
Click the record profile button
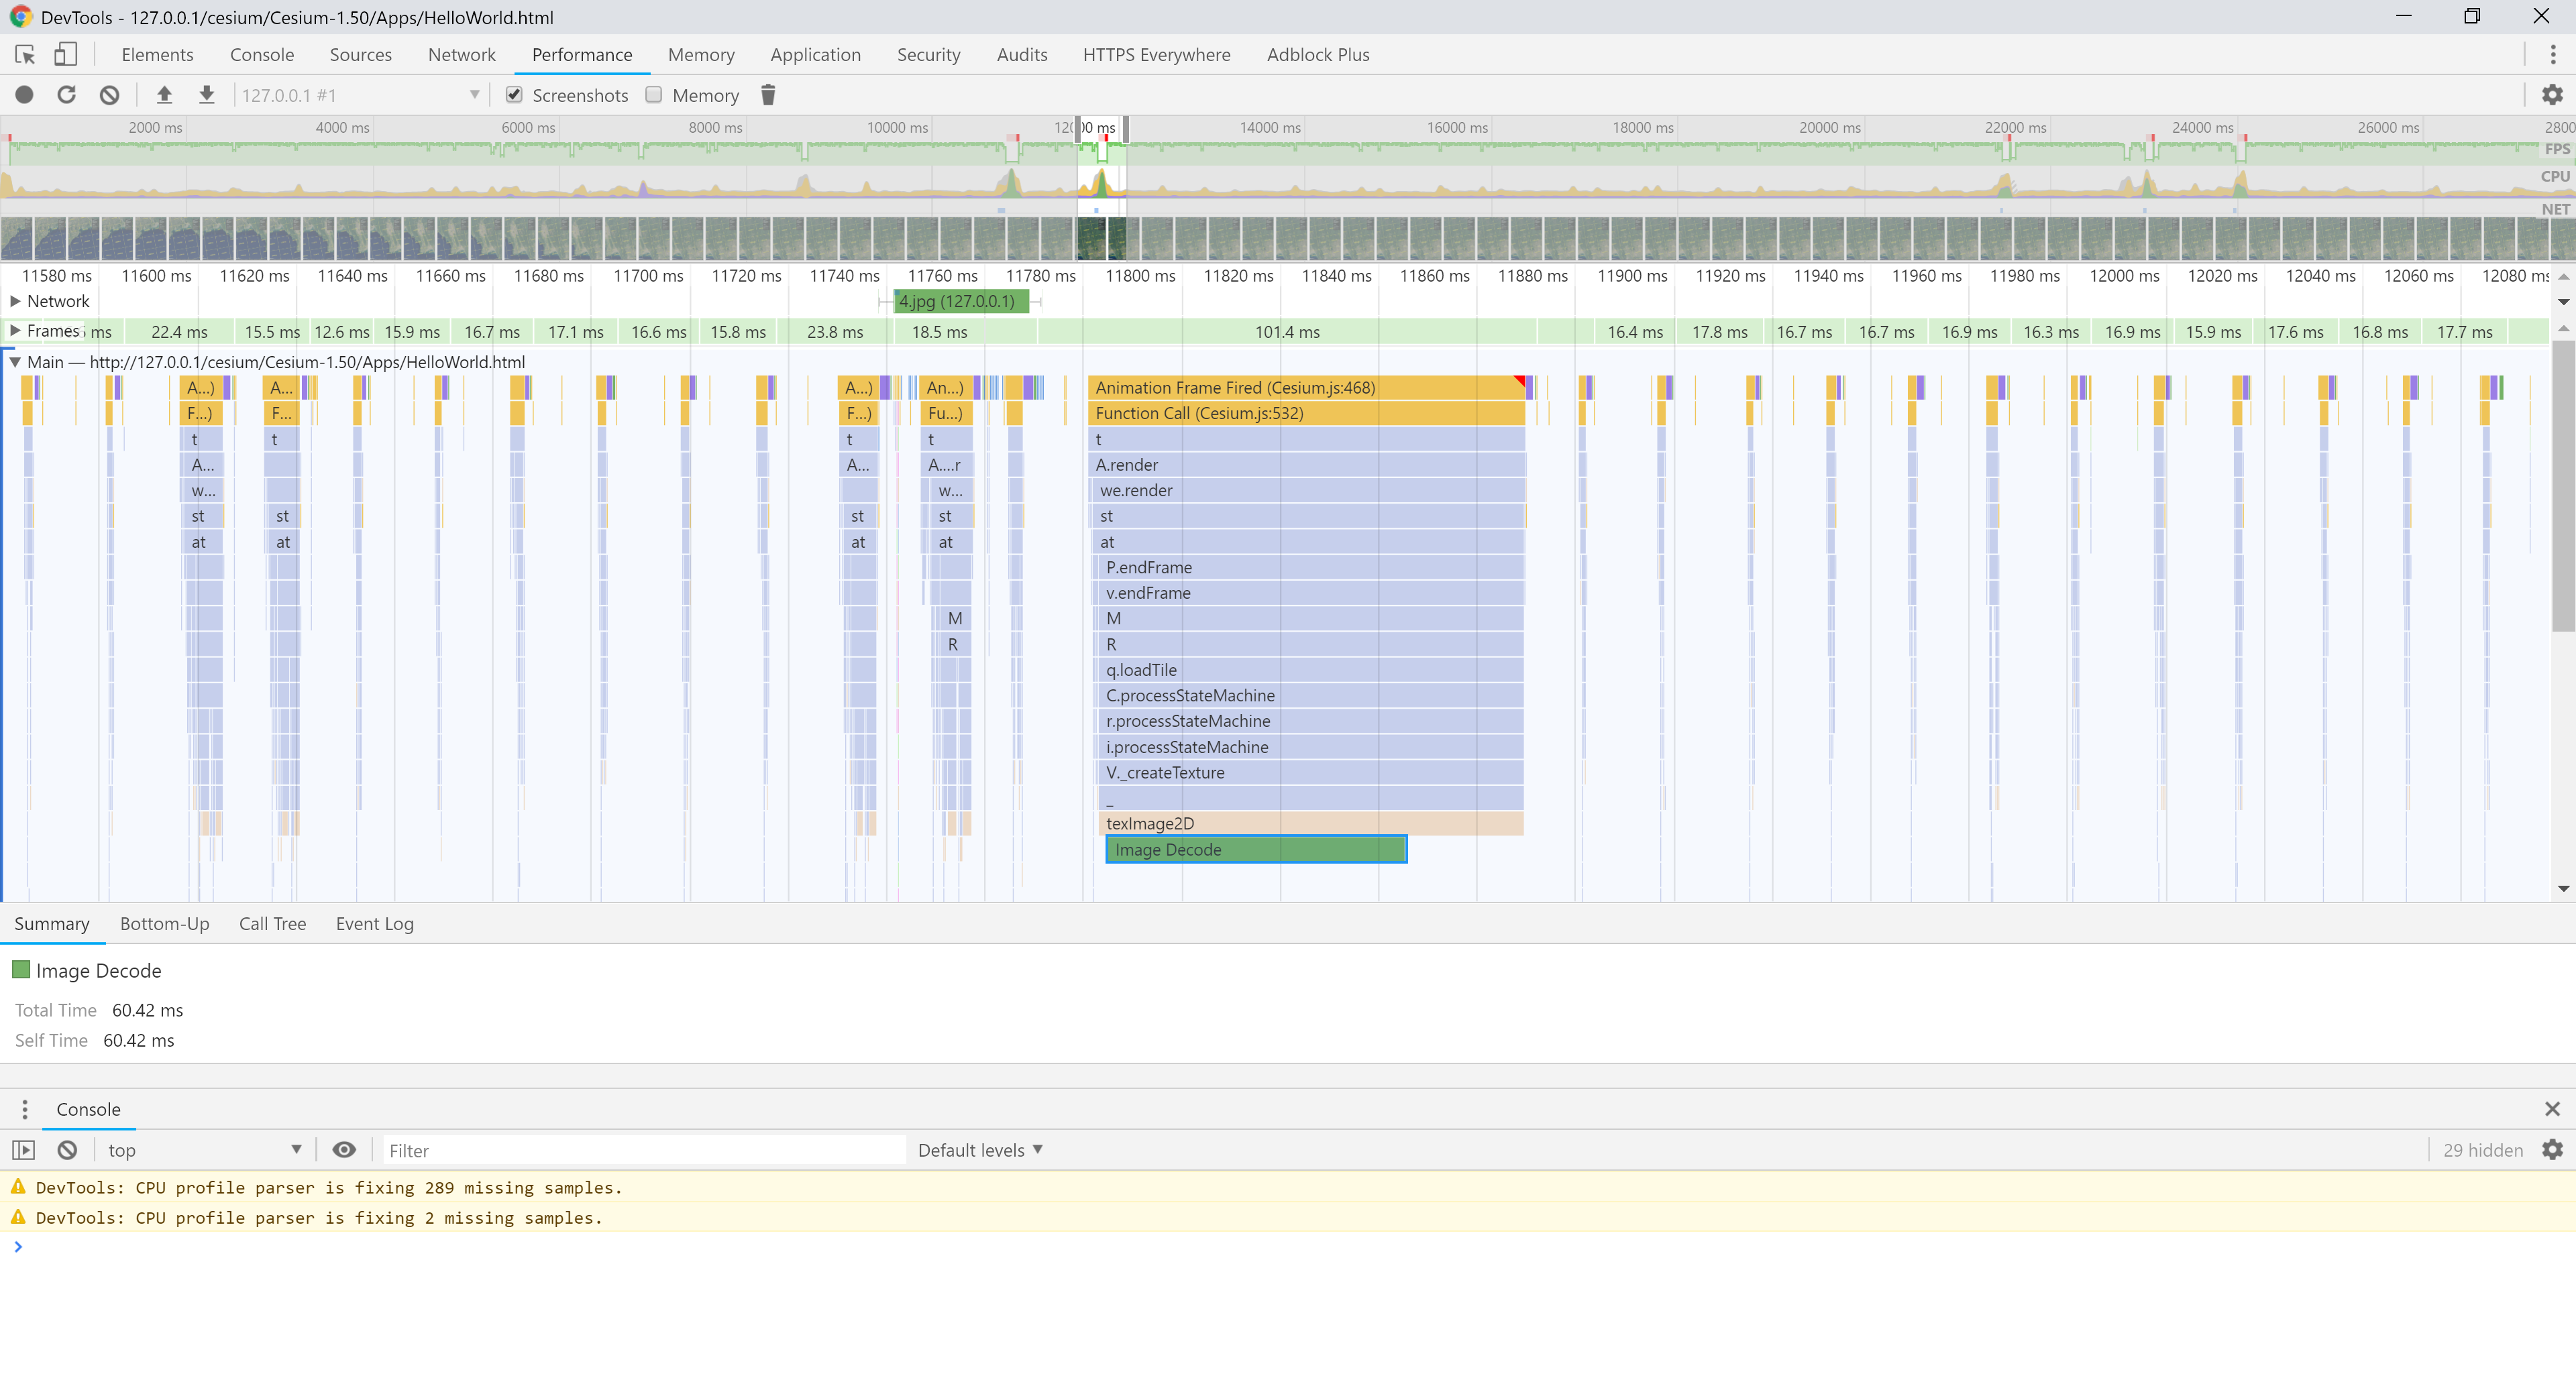24,95
